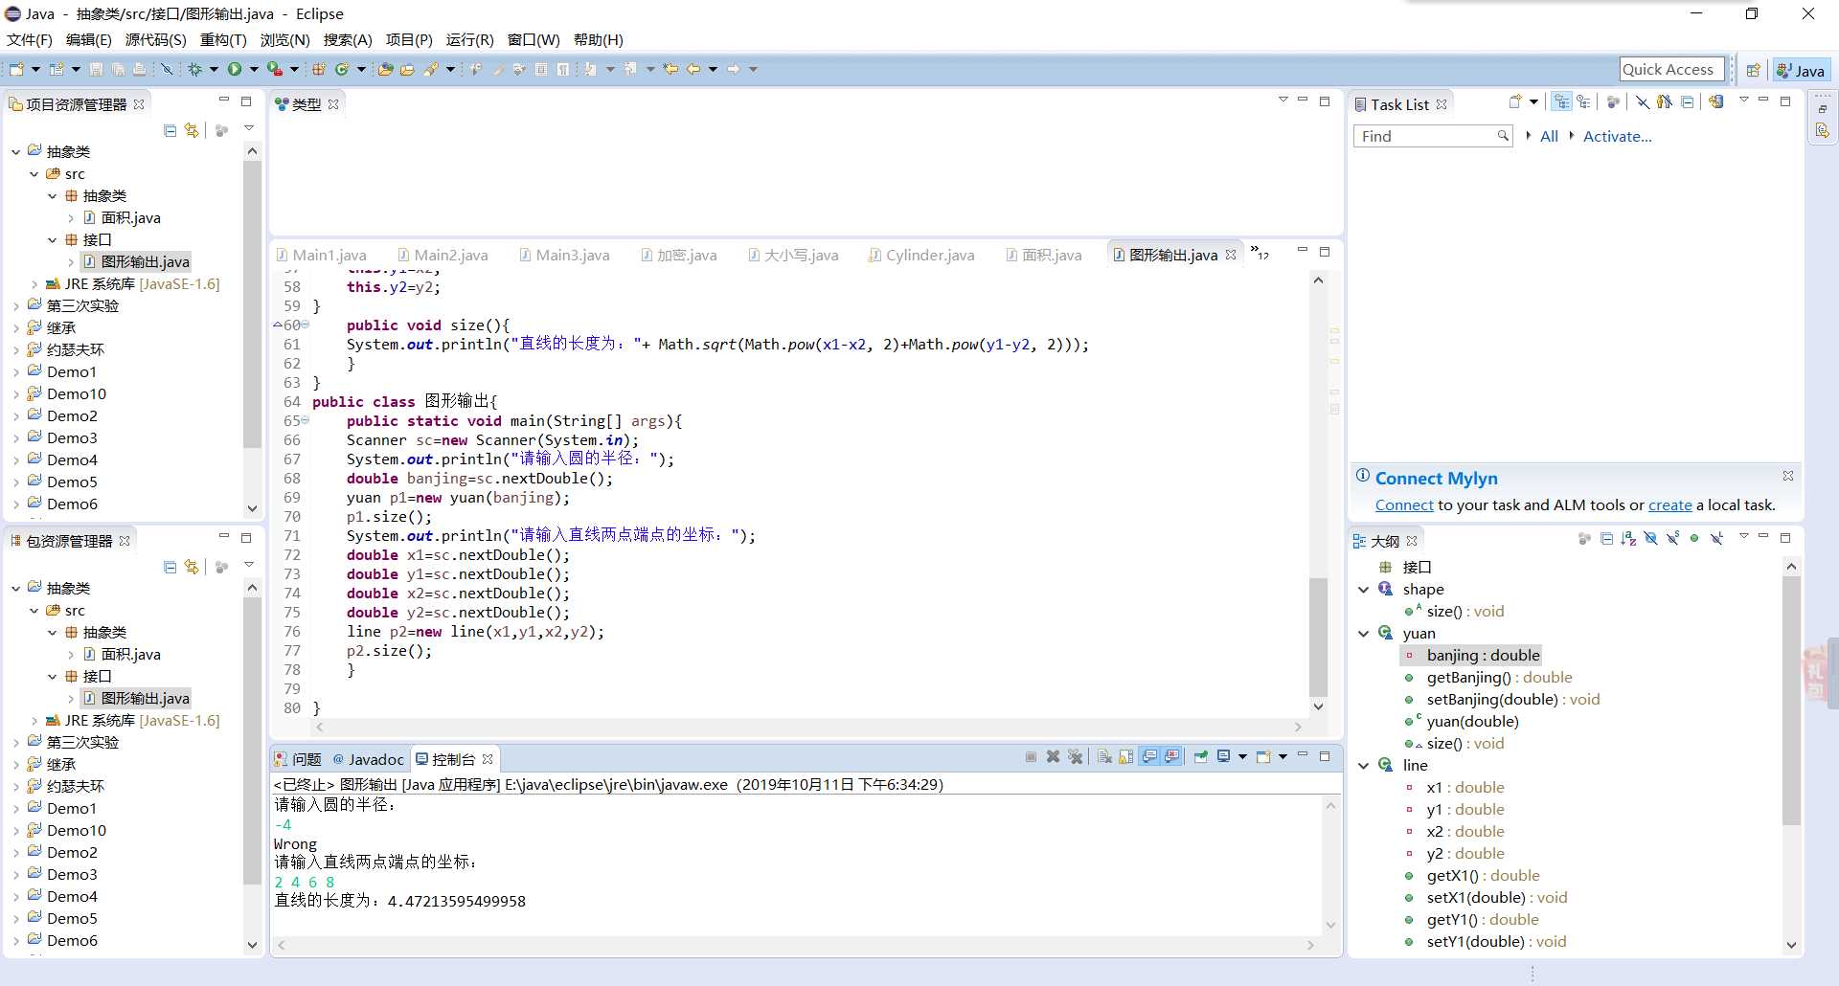This screenshot has width=1839, height=986.
Task: Toggle Scheduled presentation in Task List
Action: pos(1583,101)
